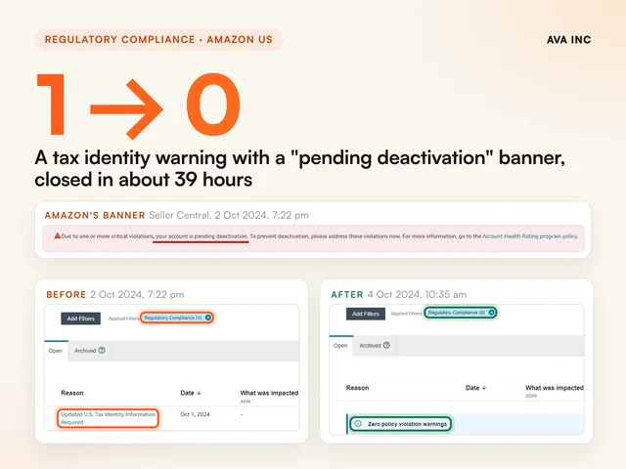Click Add Filters in the After panel
The image size is (626, 469).
366,314
